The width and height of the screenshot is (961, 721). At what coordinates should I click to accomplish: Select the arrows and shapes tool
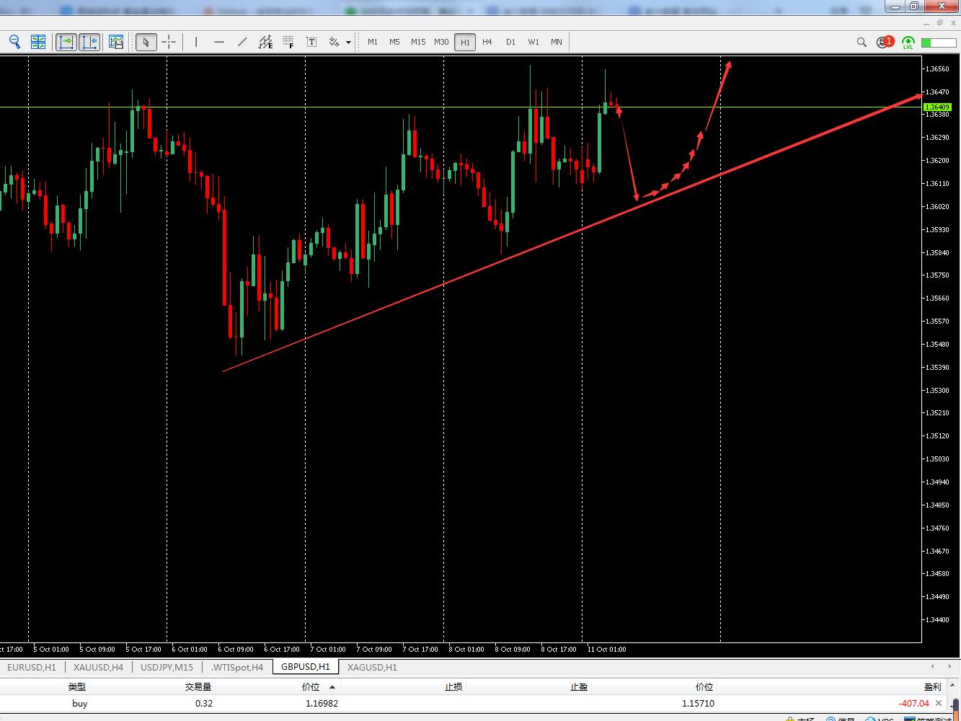click(334, 42)
